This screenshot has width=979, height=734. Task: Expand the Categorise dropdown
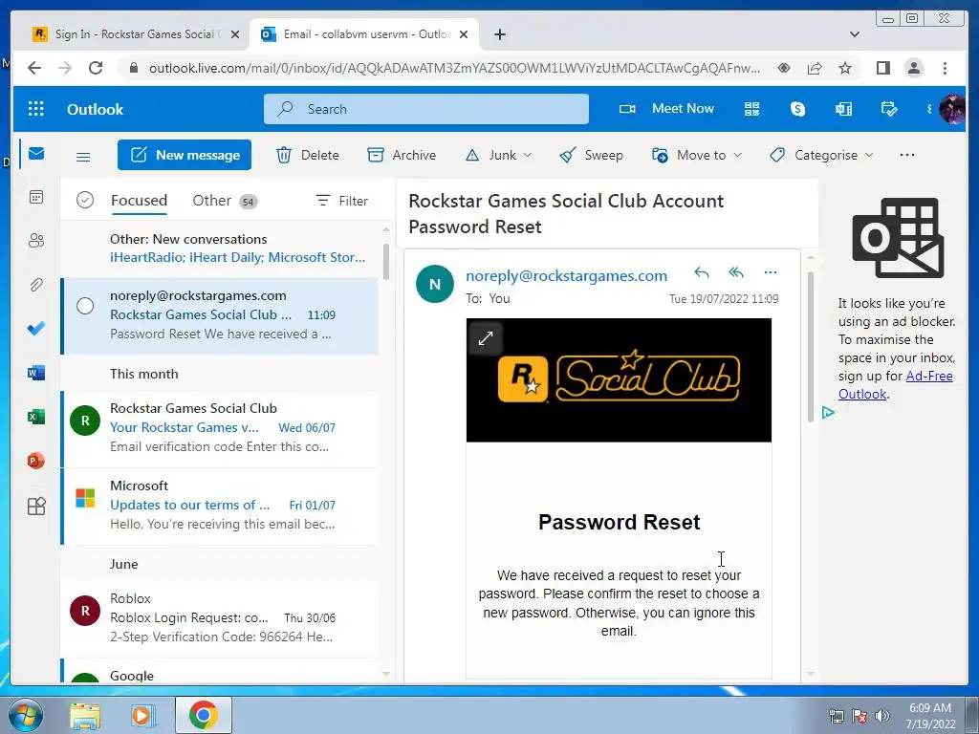tap(869, 155)
